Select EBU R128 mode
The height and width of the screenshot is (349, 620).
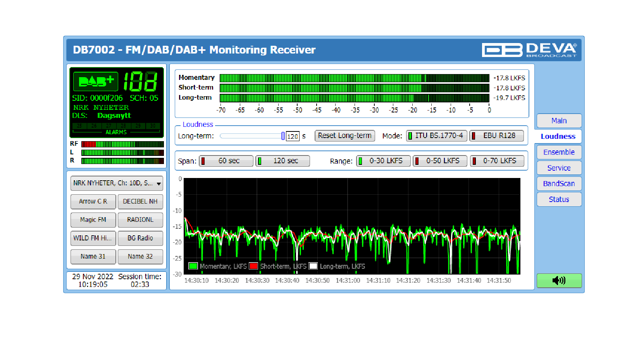click(x=496, y=136)
